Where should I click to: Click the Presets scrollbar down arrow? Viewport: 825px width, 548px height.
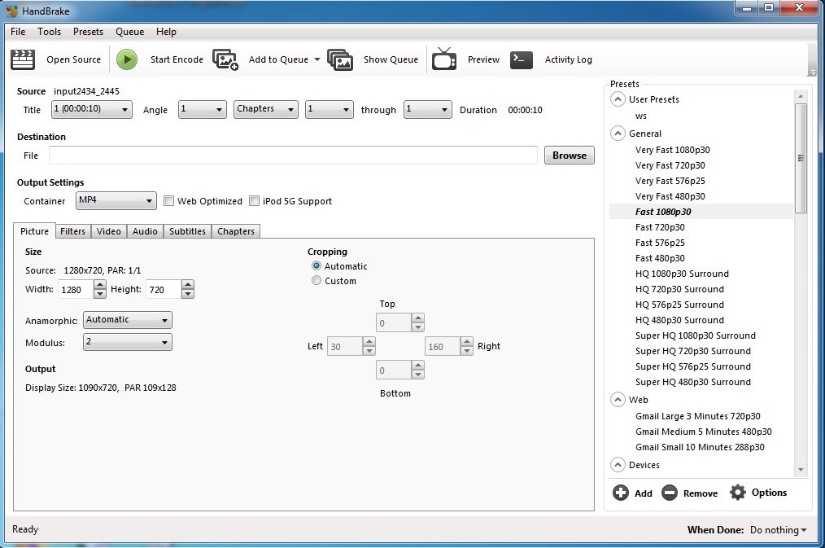coord(801,470)
